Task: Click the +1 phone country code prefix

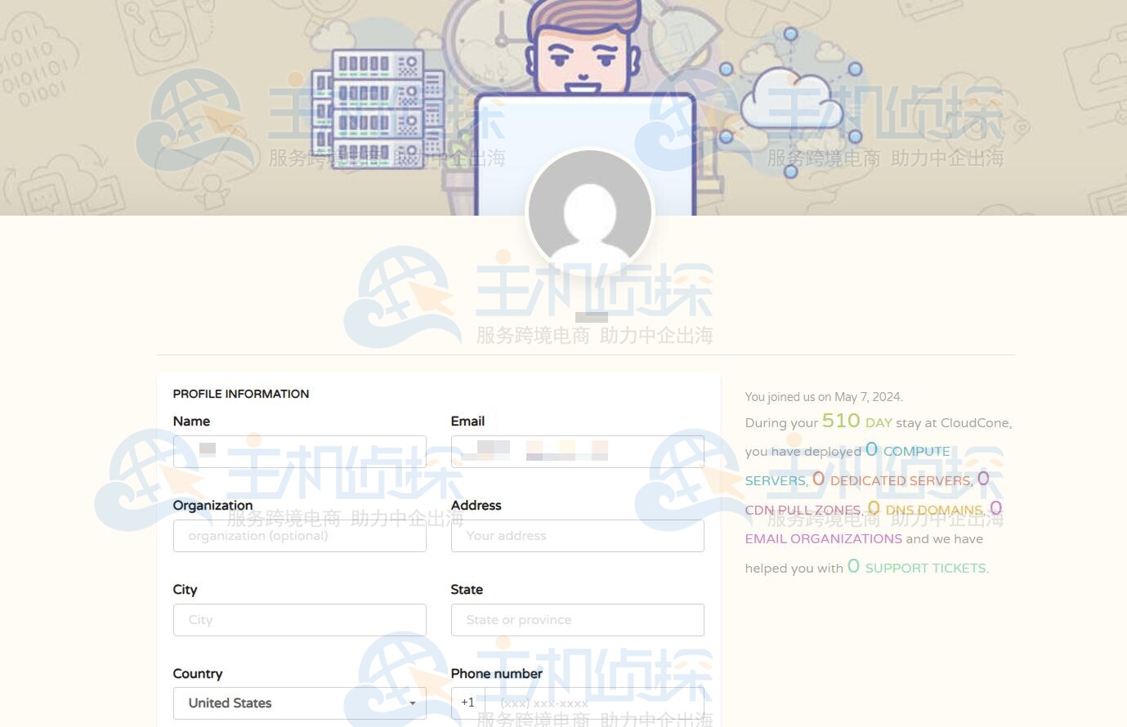Action: 467,702
